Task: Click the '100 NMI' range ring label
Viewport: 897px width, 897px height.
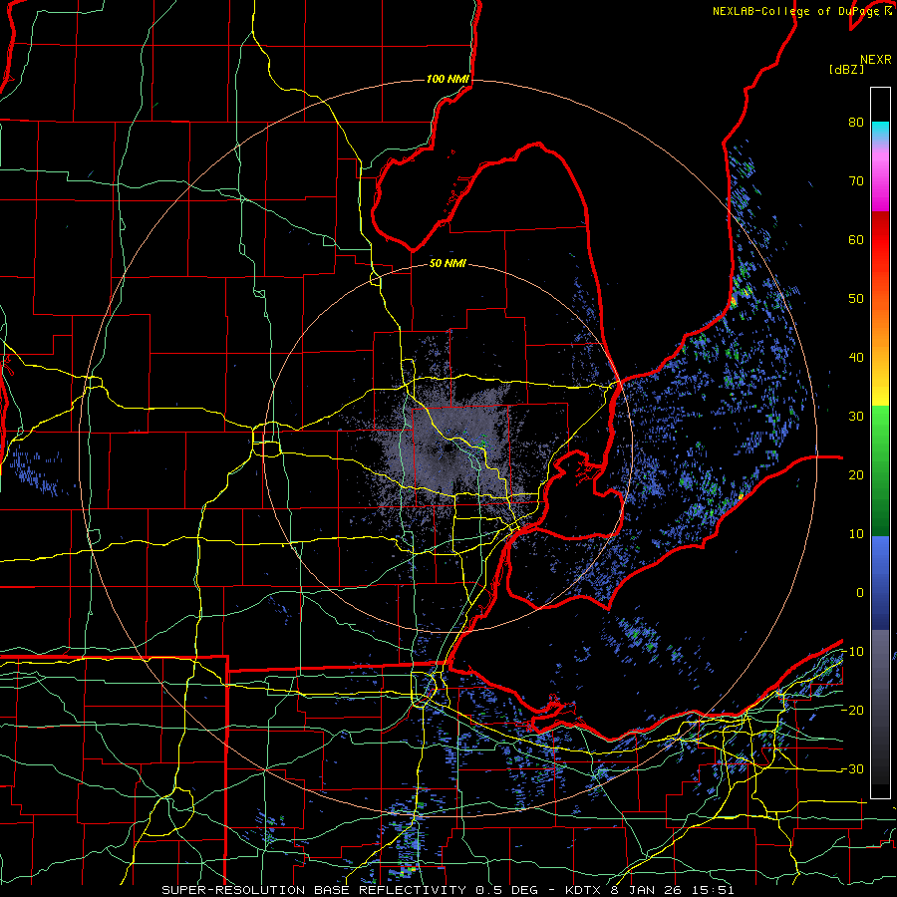Action: pos(448,79)
